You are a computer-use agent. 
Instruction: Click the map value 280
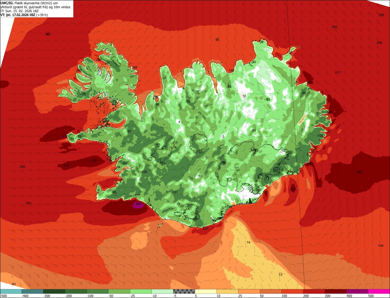[22, 167]
